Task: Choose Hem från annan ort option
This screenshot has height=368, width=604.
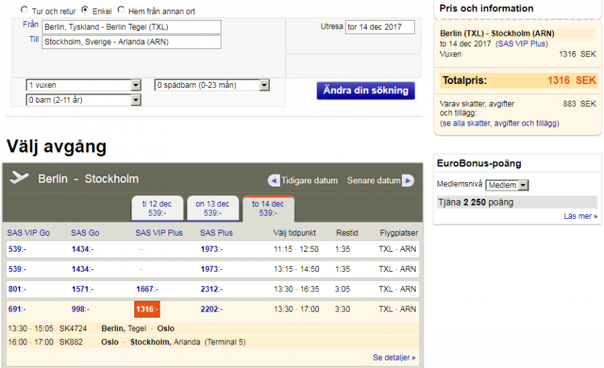Action: 121,11
